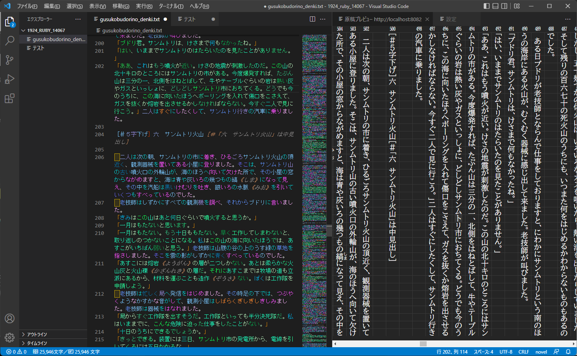The image size is (577, 356).
Task: Open Source Control from the activity bar
Action: [10, 60]
